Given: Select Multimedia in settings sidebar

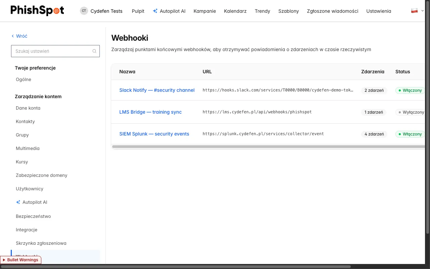Looking at the screenshot, I should coord(28,148).
